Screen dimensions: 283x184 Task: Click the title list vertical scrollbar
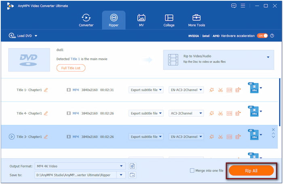280,102
